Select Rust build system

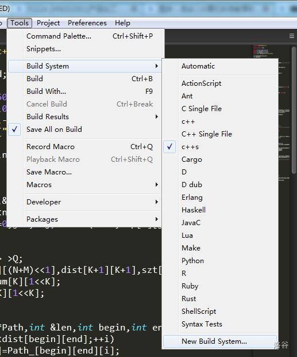(x=220, y=299)
